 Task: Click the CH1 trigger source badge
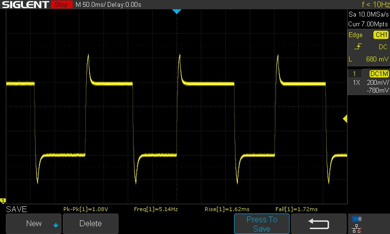381,35
